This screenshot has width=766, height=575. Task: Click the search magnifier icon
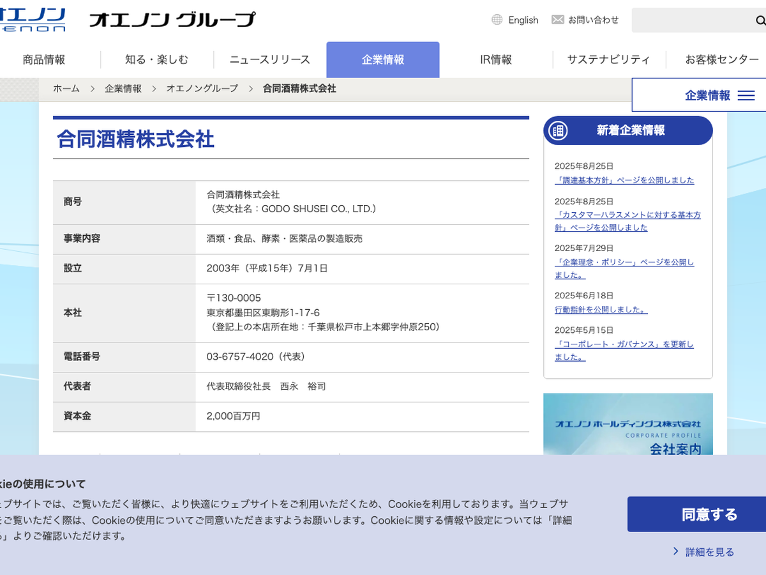(x=760, y=20)
